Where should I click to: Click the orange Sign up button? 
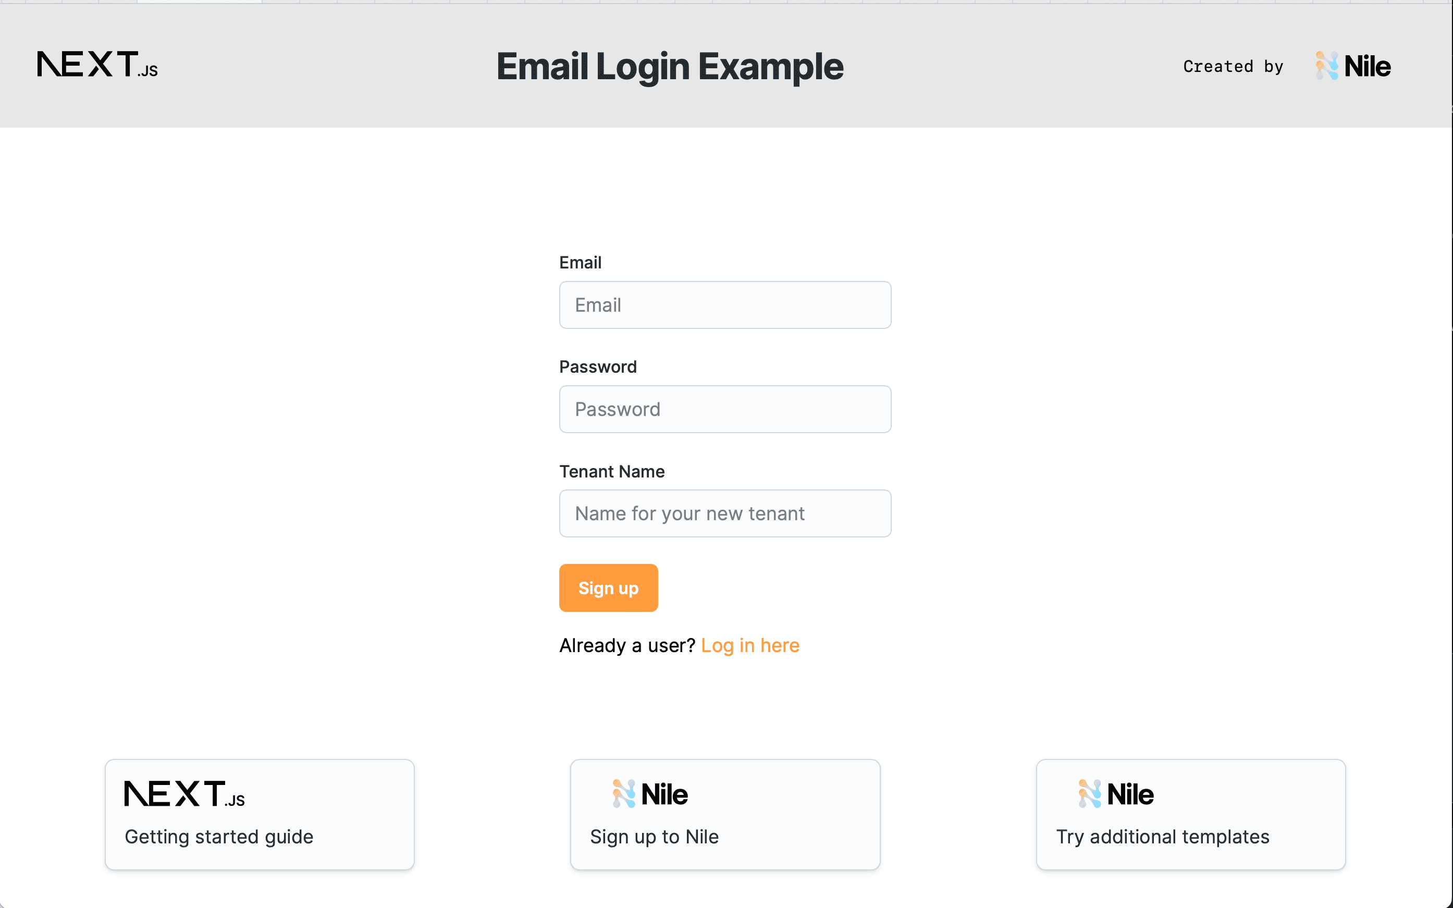point(609,588)
